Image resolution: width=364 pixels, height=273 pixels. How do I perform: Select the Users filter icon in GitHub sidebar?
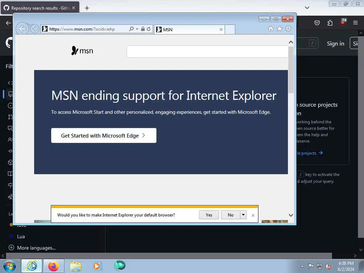10,139
